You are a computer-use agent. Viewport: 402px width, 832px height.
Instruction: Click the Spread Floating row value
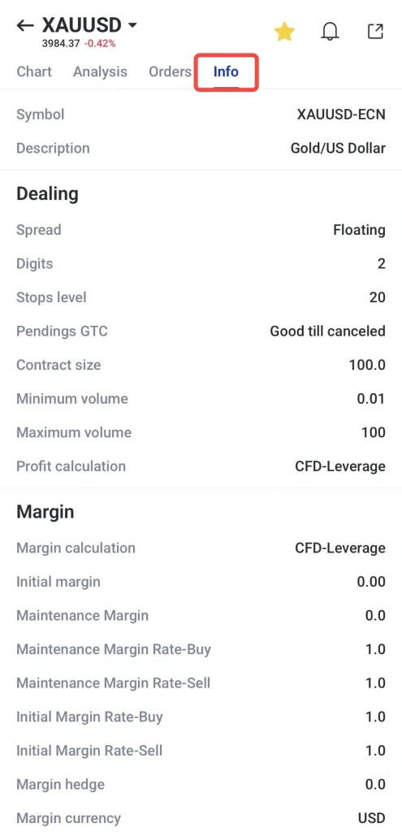(359, 230)
